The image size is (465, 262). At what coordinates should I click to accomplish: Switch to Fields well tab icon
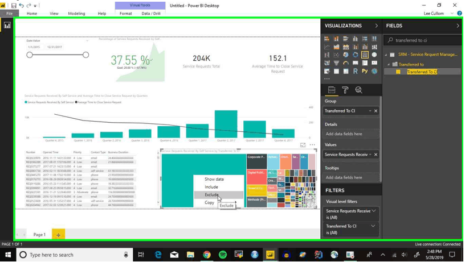[x=331, y=90]
